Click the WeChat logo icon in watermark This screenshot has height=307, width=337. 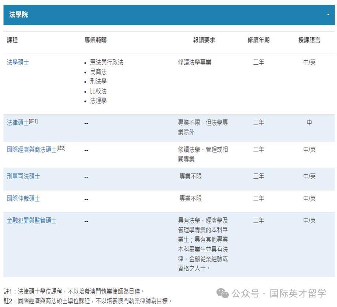pos(222,293)
